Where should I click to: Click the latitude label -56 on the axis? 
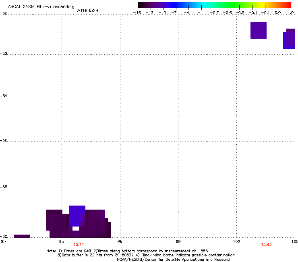click(4, 140)
